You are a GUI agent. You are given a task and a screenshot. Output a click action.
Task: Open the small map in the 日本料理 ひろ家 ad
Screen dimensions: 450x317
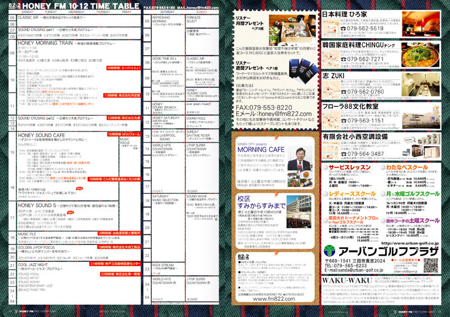point(331,28)
